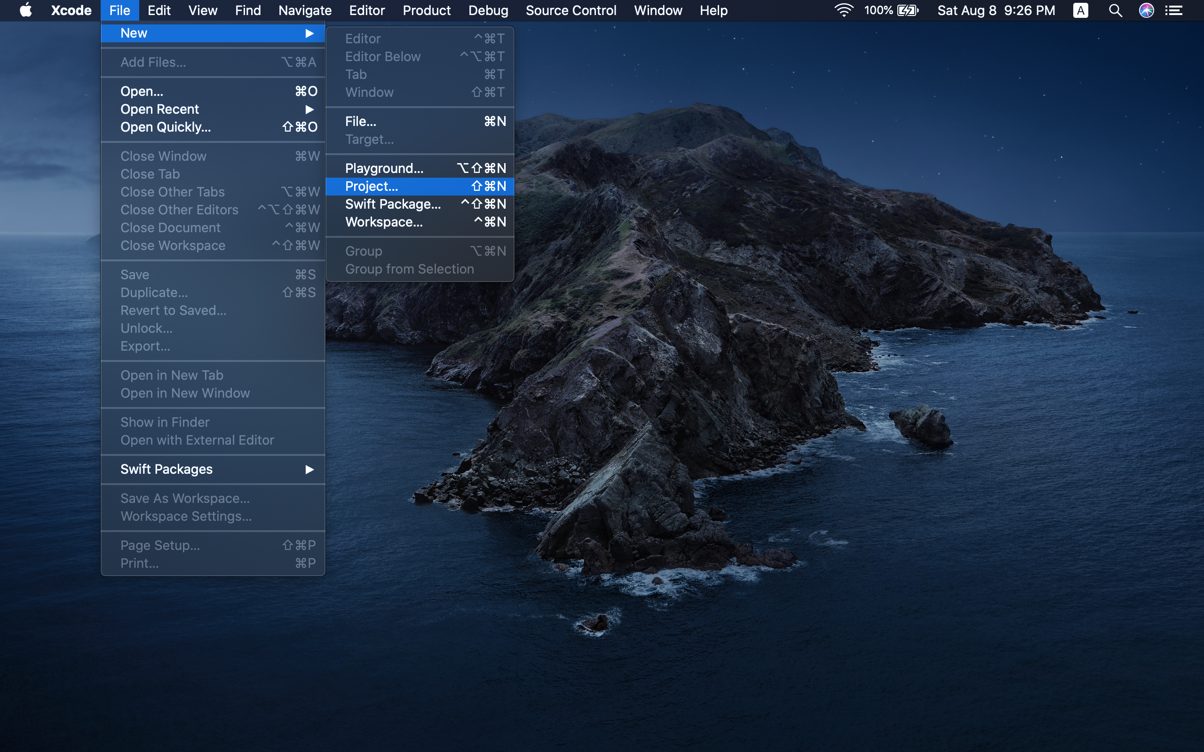Click the Wi-Fi status icon

pyautogui.click(x=844, y=10)
